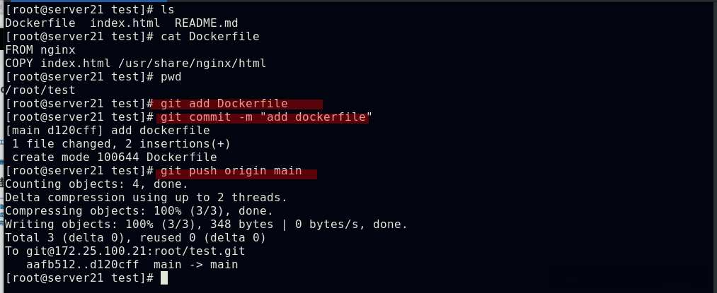Click the "FROM nginx" line

40,50
